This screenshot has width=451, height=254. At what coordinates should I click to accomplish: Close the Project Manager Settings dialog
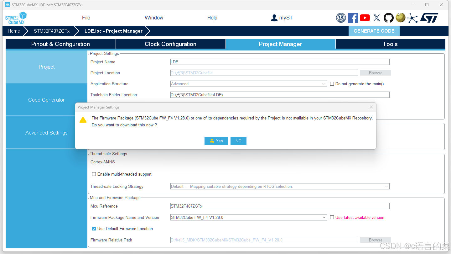[x=371, y=107]
